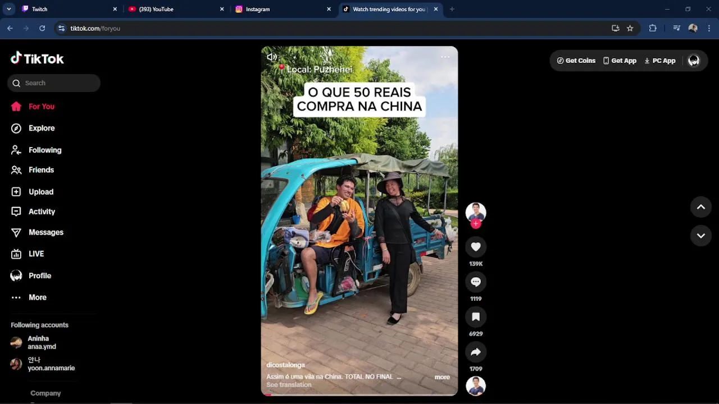The width and height of the screenshot is (719, 404).
Task: View site information icon in address bar
Action: click(61, 28)
